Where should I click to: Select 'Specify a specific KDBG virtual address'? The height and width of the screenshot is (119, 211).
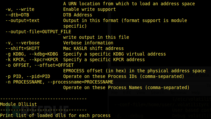point(114,54)
